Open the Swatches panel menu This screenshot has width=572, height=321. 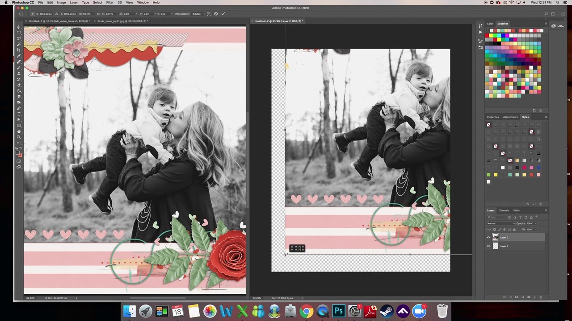point(546,24)
